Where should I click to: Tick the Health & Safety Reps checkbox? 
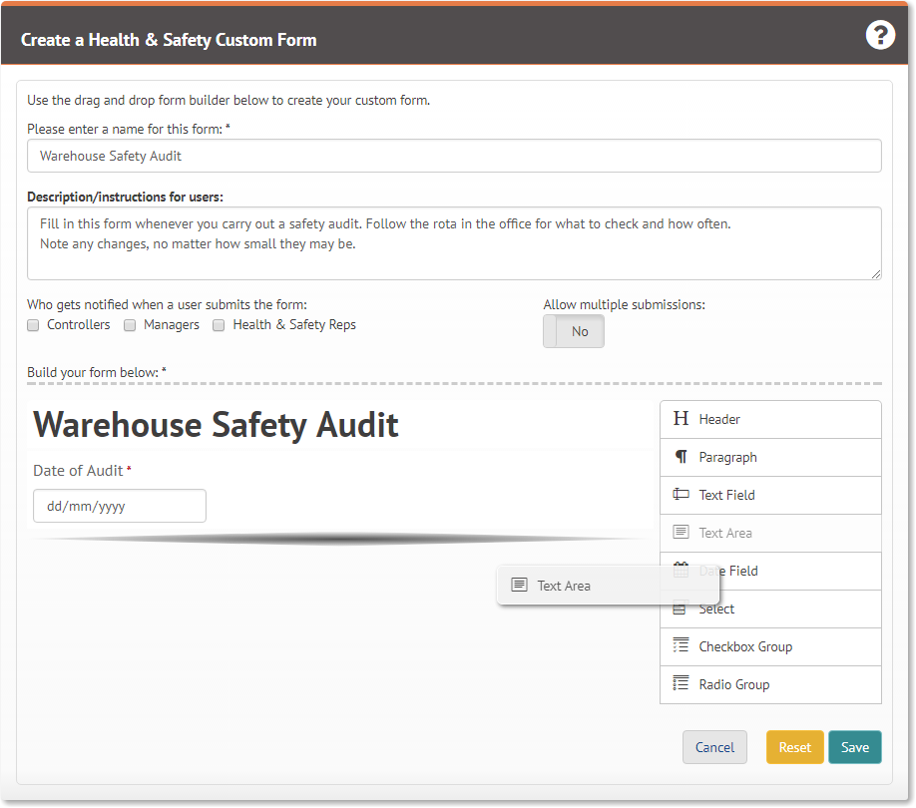tap(219, 325)
